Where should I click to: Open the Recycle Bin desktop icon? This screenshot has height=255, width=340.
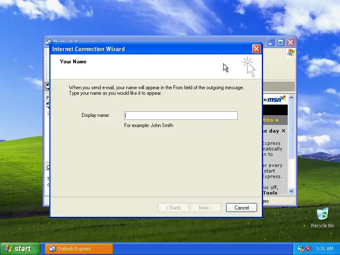pyautogui.click(x=323, y=218)
